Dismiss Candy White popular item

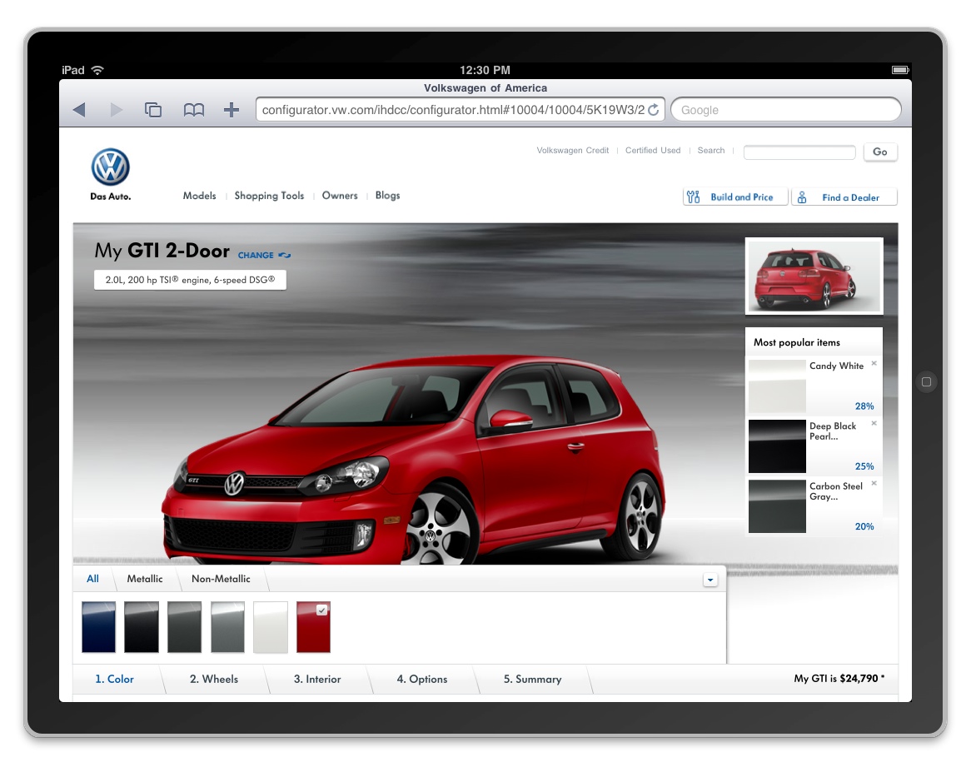(874, 363)
